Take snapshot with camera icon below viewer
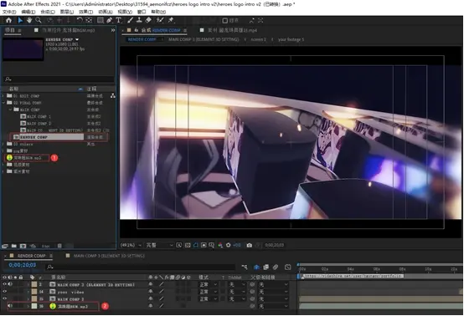The height and width of the screenshot is (316, 464). point(249,245)
